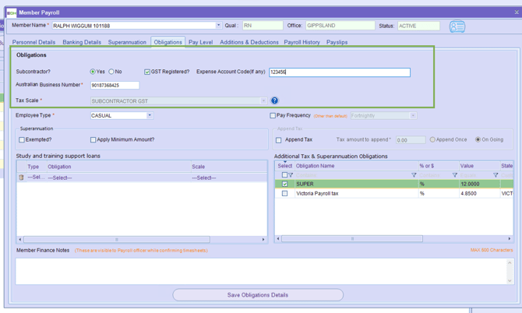Switch to the Banking Details tab

(x=82, y=42)
